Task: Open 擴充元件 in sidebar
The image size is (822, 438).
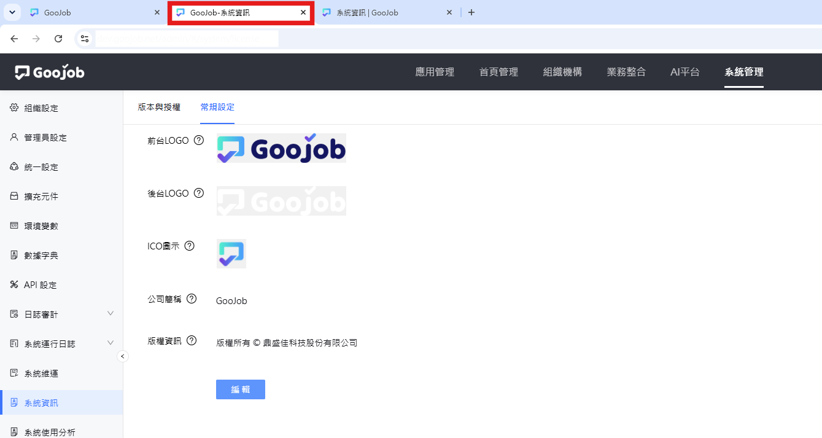Action: [61, 197]
